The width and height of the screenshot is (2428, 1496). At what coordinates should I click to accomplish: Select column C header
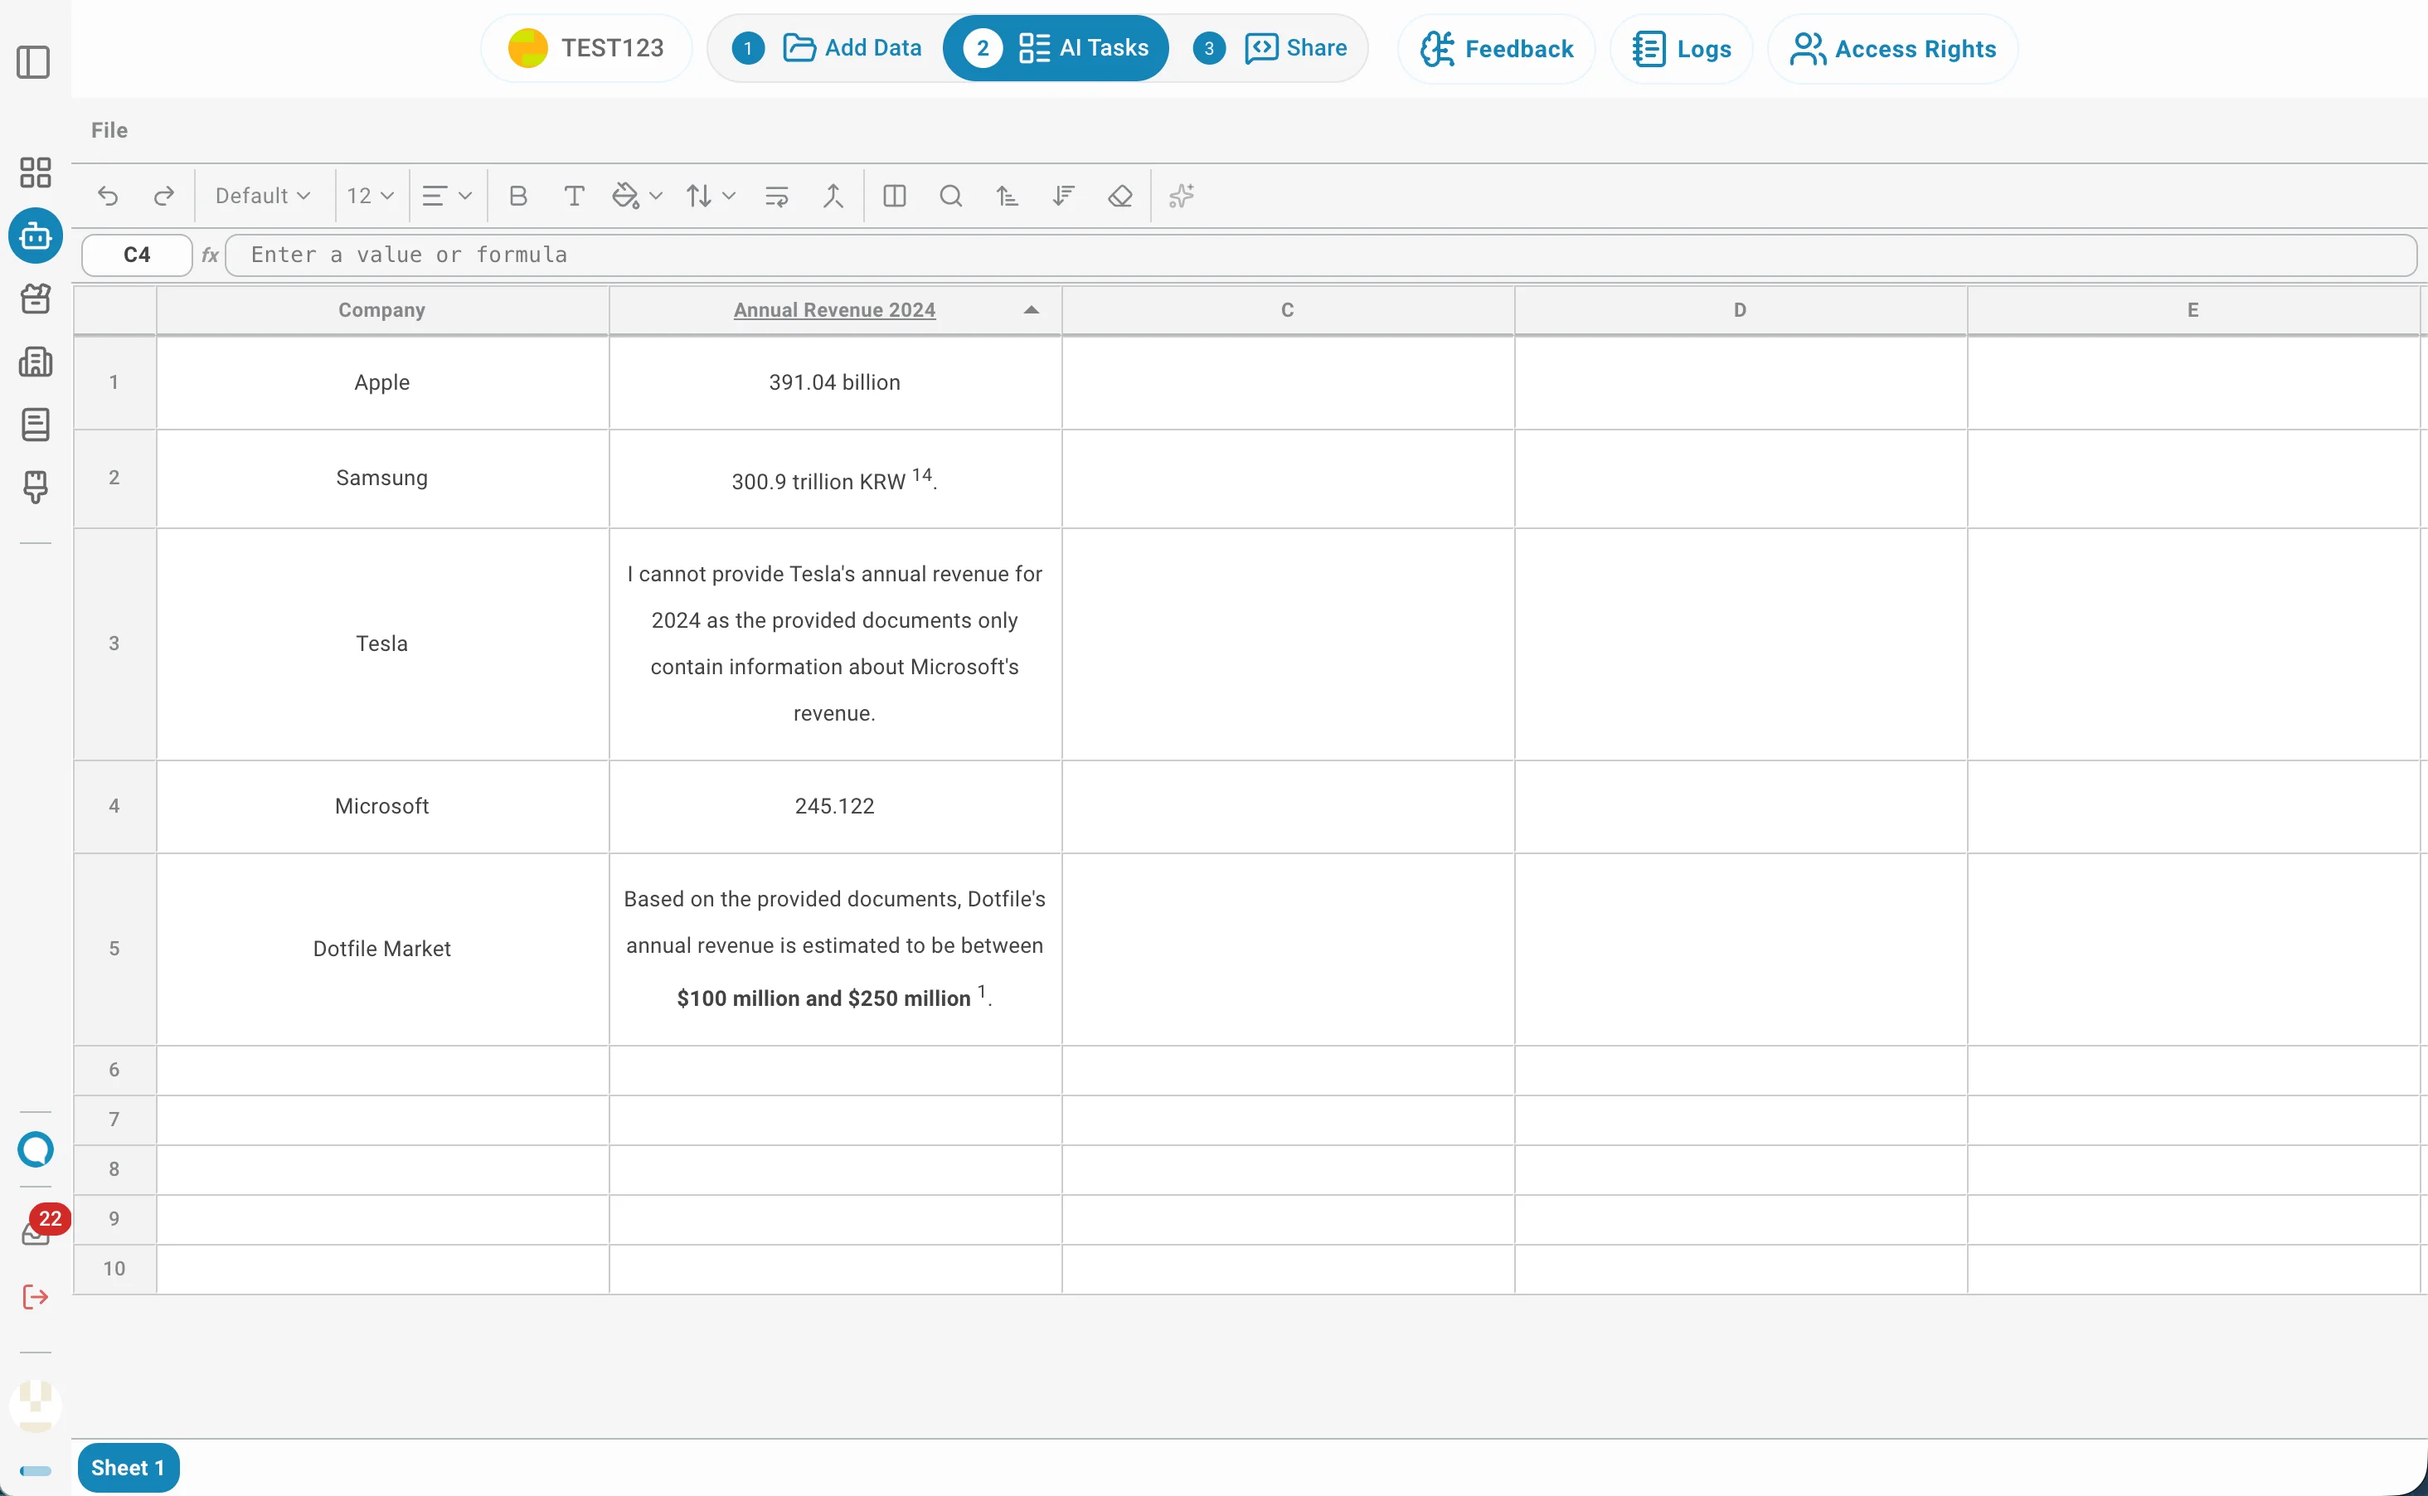pos(1287,309)
